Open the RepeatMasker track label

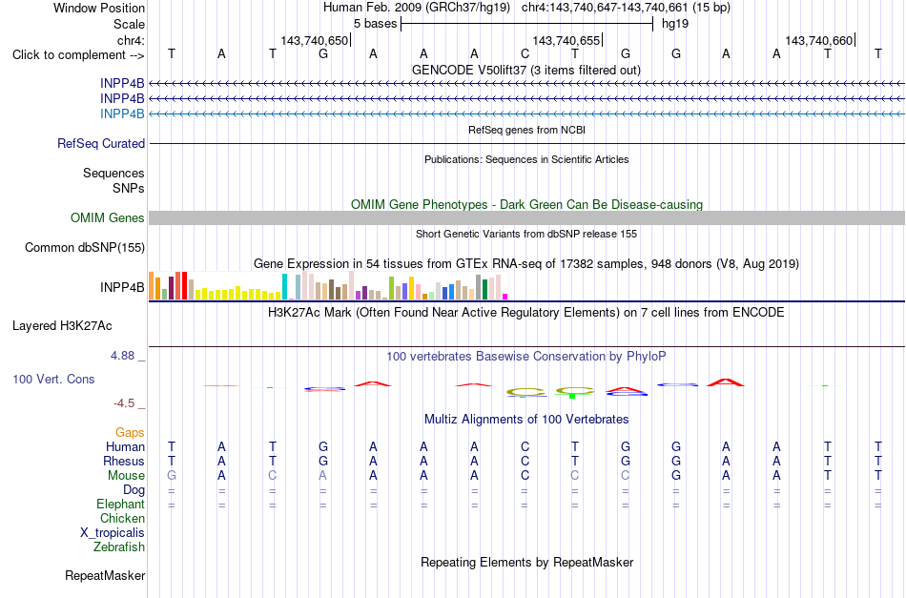point(105,575)
